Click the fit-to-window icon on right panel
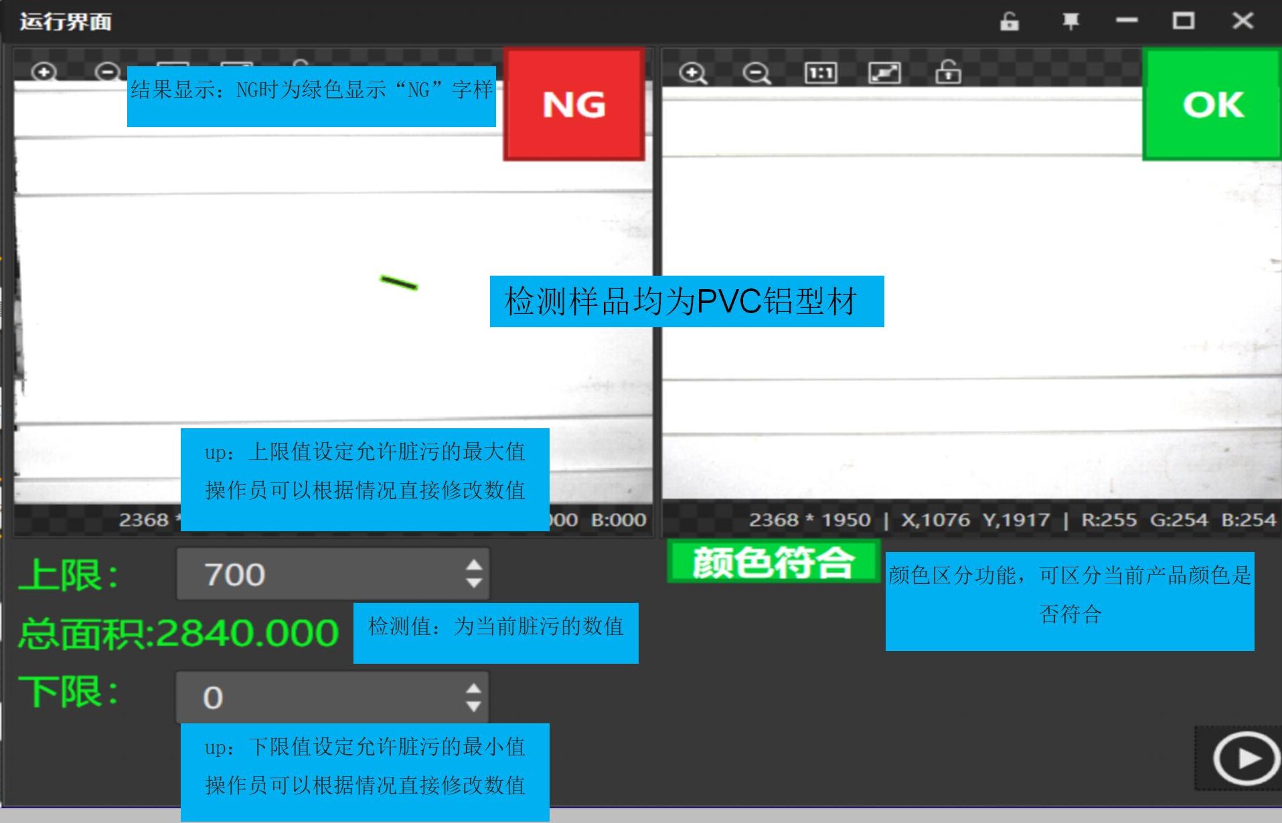This screenshot has height=823, width=1282. tap(885, 72)
